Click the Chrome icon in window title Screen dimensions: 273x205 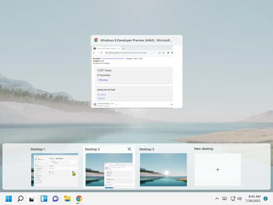coord(96,40)
